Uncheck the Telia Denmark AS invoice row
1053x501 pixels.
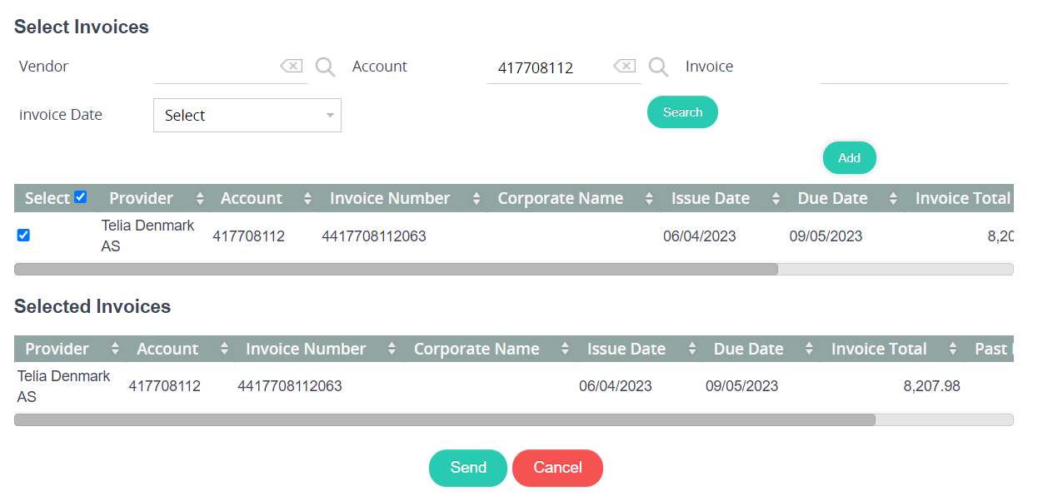tap(23, 236)
